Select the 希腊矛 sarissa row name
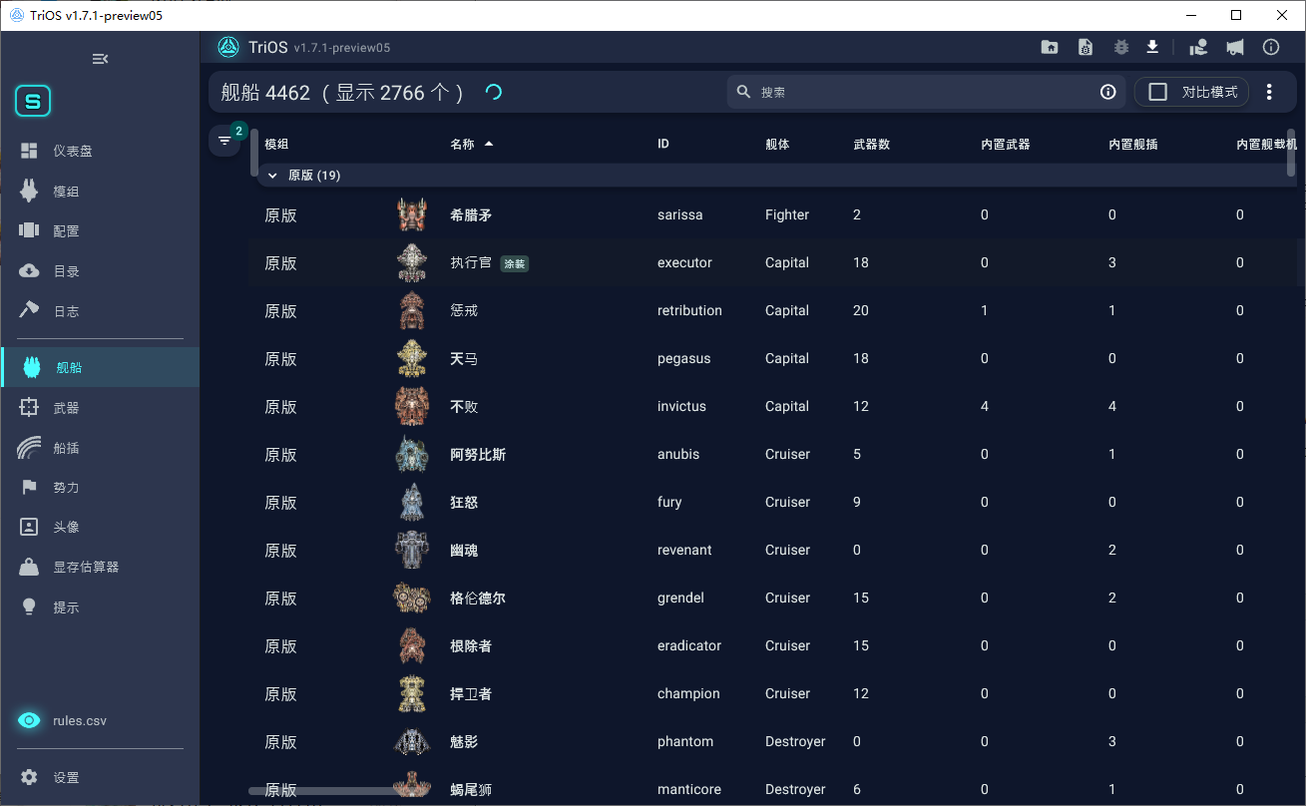 pos(471,214)
